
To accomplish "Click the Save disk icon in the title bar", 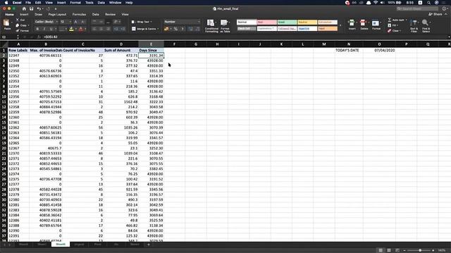I will (x=31, y=9).
